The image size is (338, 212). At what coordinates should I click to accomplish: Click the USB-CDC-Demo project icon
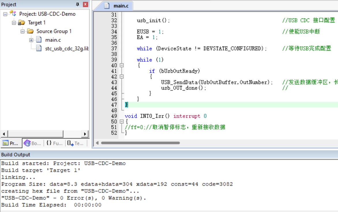click(13, 14)
